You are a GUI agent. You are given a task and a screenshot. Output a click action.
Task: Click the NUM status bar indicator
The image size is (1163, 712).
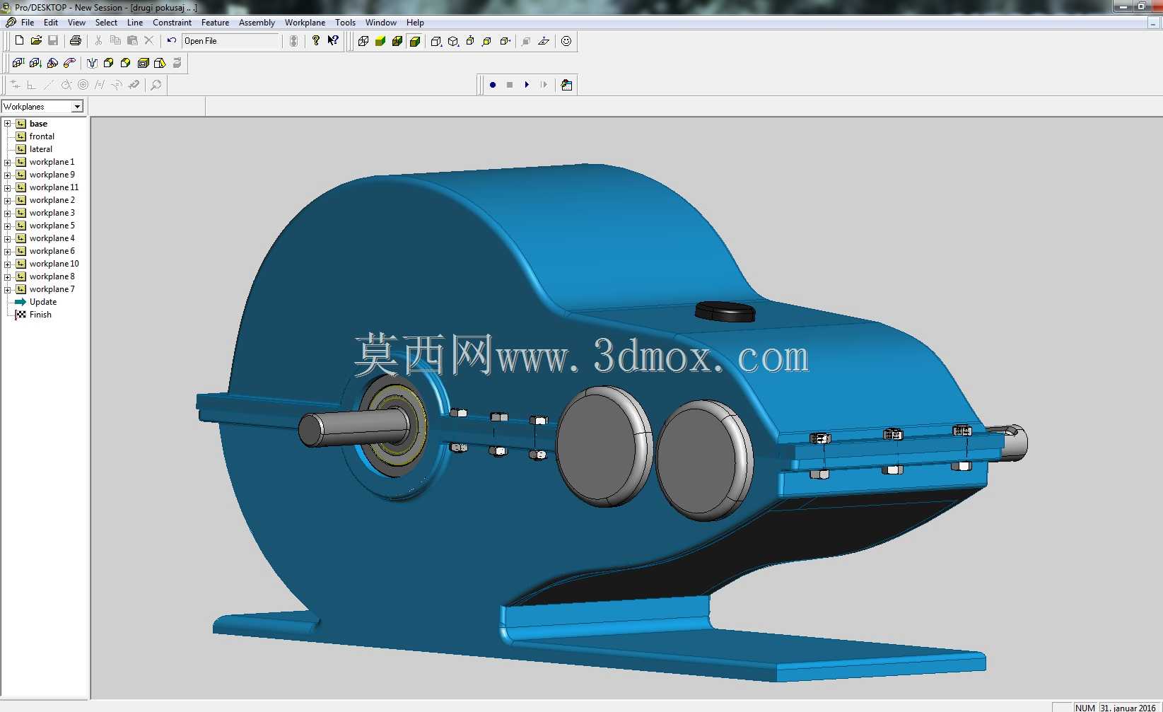1085,708
